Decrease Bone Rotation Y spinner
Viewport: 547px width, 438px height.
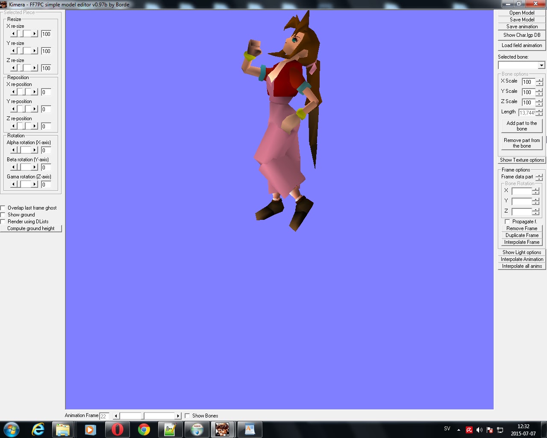point(535,203)
